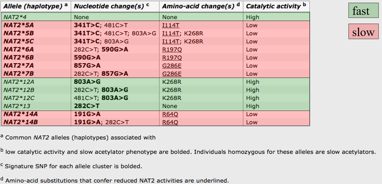Click the "Low" activity cell for NAT2*7B
Image resolution: width=382 pixels, height=184 pixels.
pyautogui.click(x=252, y=74)
